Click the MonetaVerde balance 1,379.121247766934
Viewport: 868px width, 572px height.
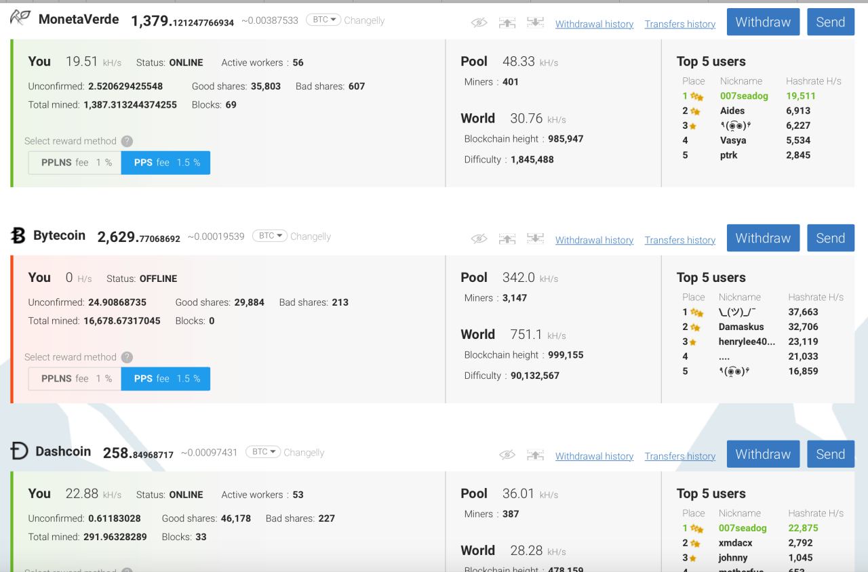182,21
